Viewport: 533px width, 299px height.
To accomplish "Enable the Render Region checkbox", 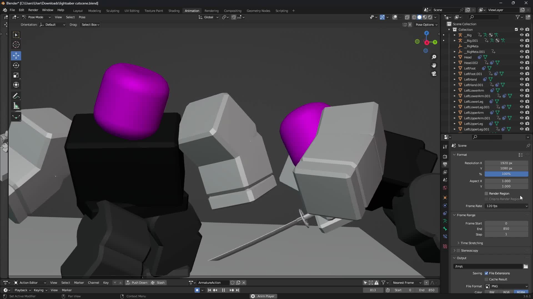I will coord(486,194).
